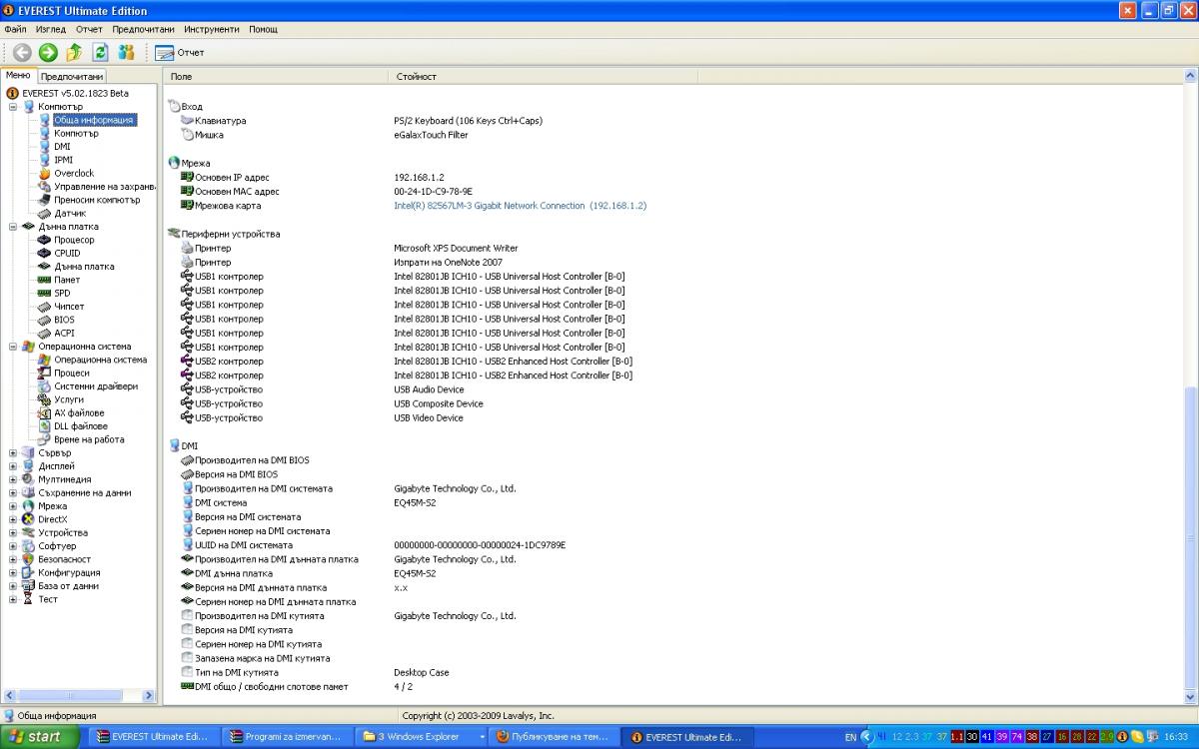Screen dimensions: 1199x749
Task: Click the up-level arrow toolbar icon
Action: (74, 52)
